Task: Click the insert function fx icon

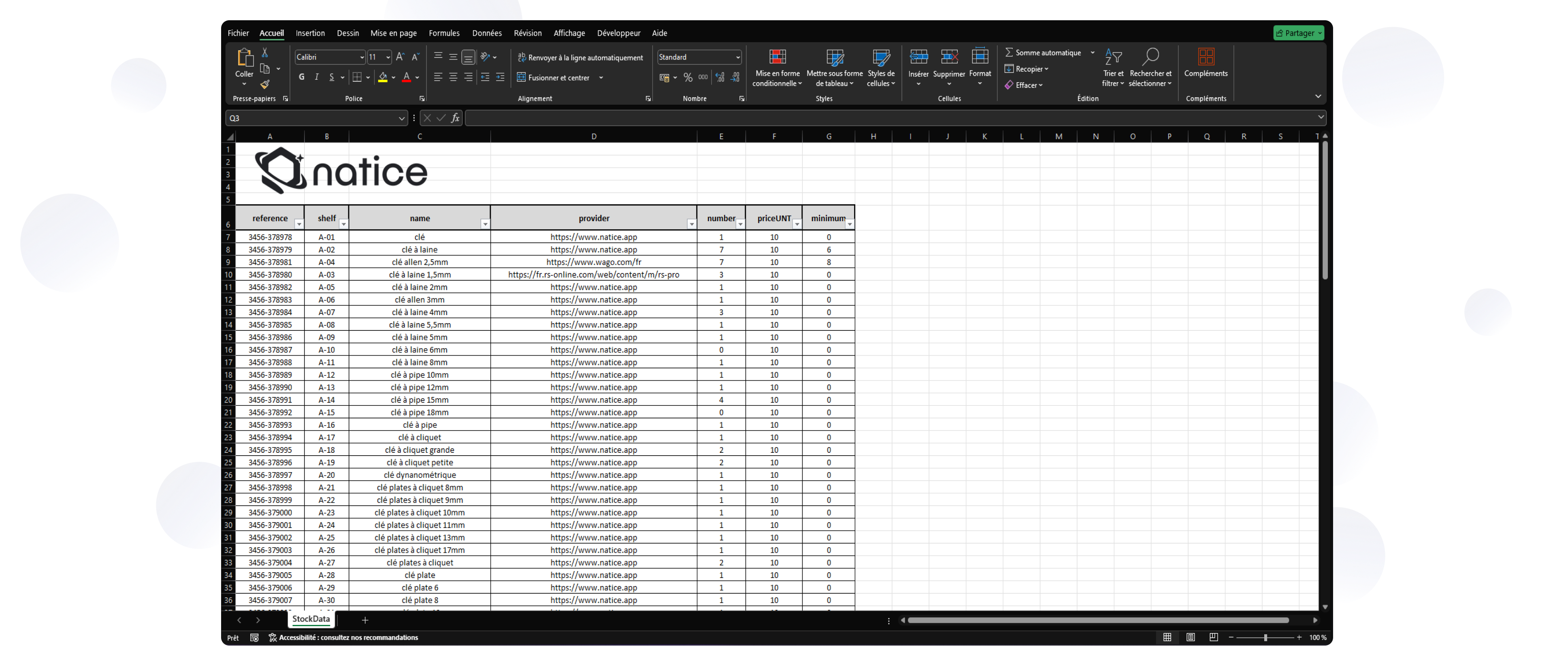Action: (x=455, y=118)
